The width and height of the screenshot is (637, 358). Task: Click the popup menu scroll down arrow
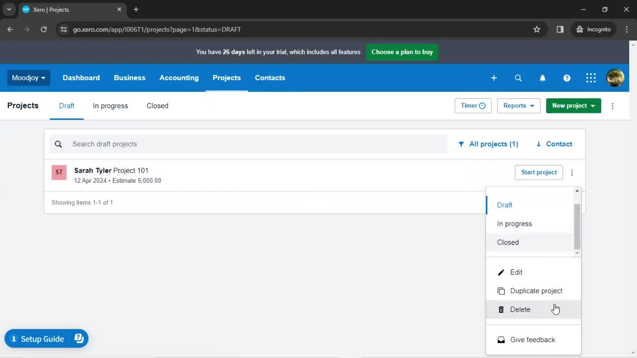577,253
